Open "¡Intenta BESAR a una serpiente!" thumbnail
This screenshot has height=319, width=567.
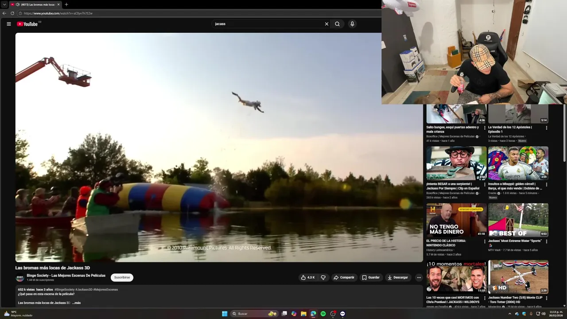coord(456,163)
